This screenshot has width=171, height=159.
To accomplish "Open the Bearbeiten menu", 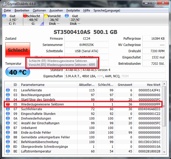I will (x=22, y=10).
